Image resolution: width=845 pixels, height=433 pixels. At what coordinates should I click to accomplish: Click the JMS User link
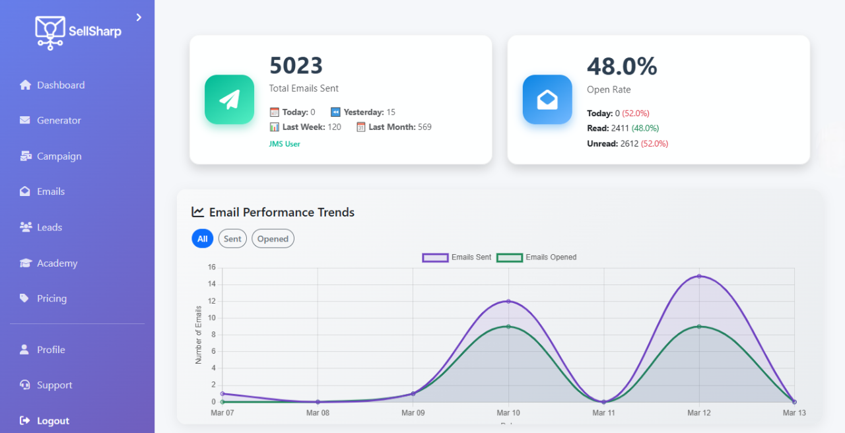coord(285,144)
